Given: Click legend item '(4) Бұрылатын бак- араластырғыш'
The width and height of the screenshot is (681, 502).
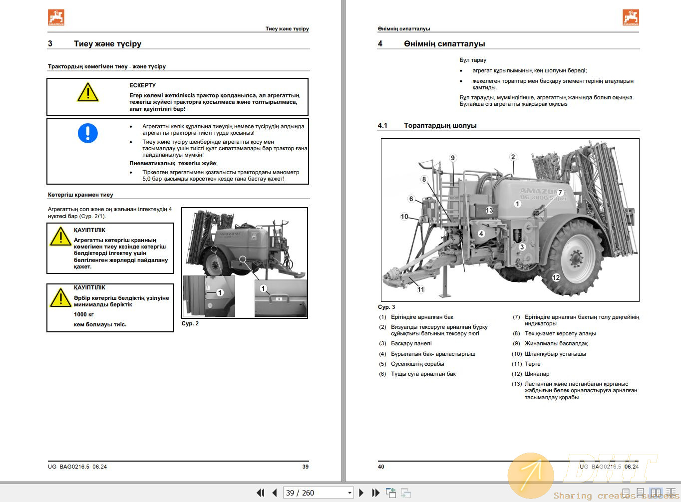Looking at the screenshot, I should [427, 354].
